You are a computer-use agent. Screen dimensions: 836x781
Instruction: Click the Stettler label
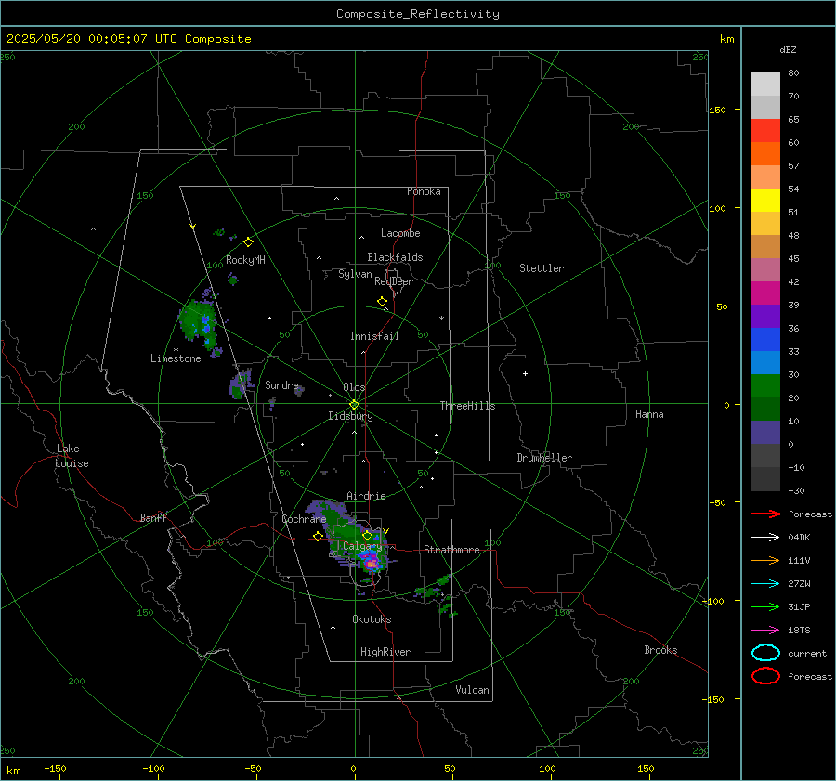[542, 268]
